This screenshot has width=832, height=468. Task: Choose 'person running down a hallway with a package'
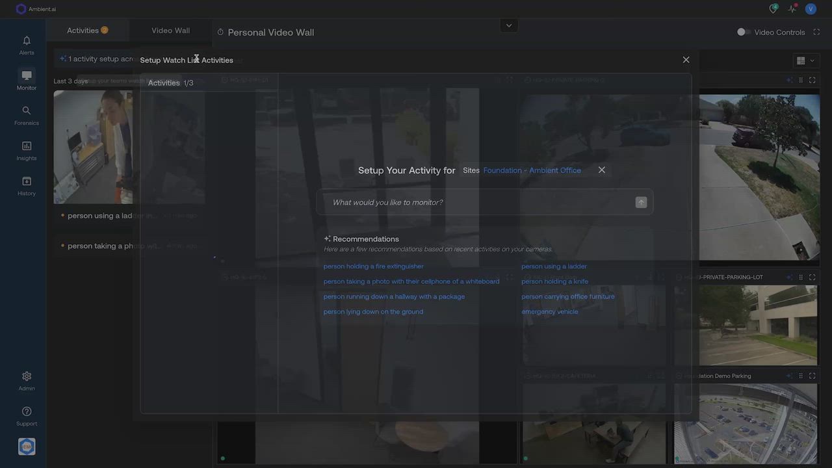click(x=394, y=296)
